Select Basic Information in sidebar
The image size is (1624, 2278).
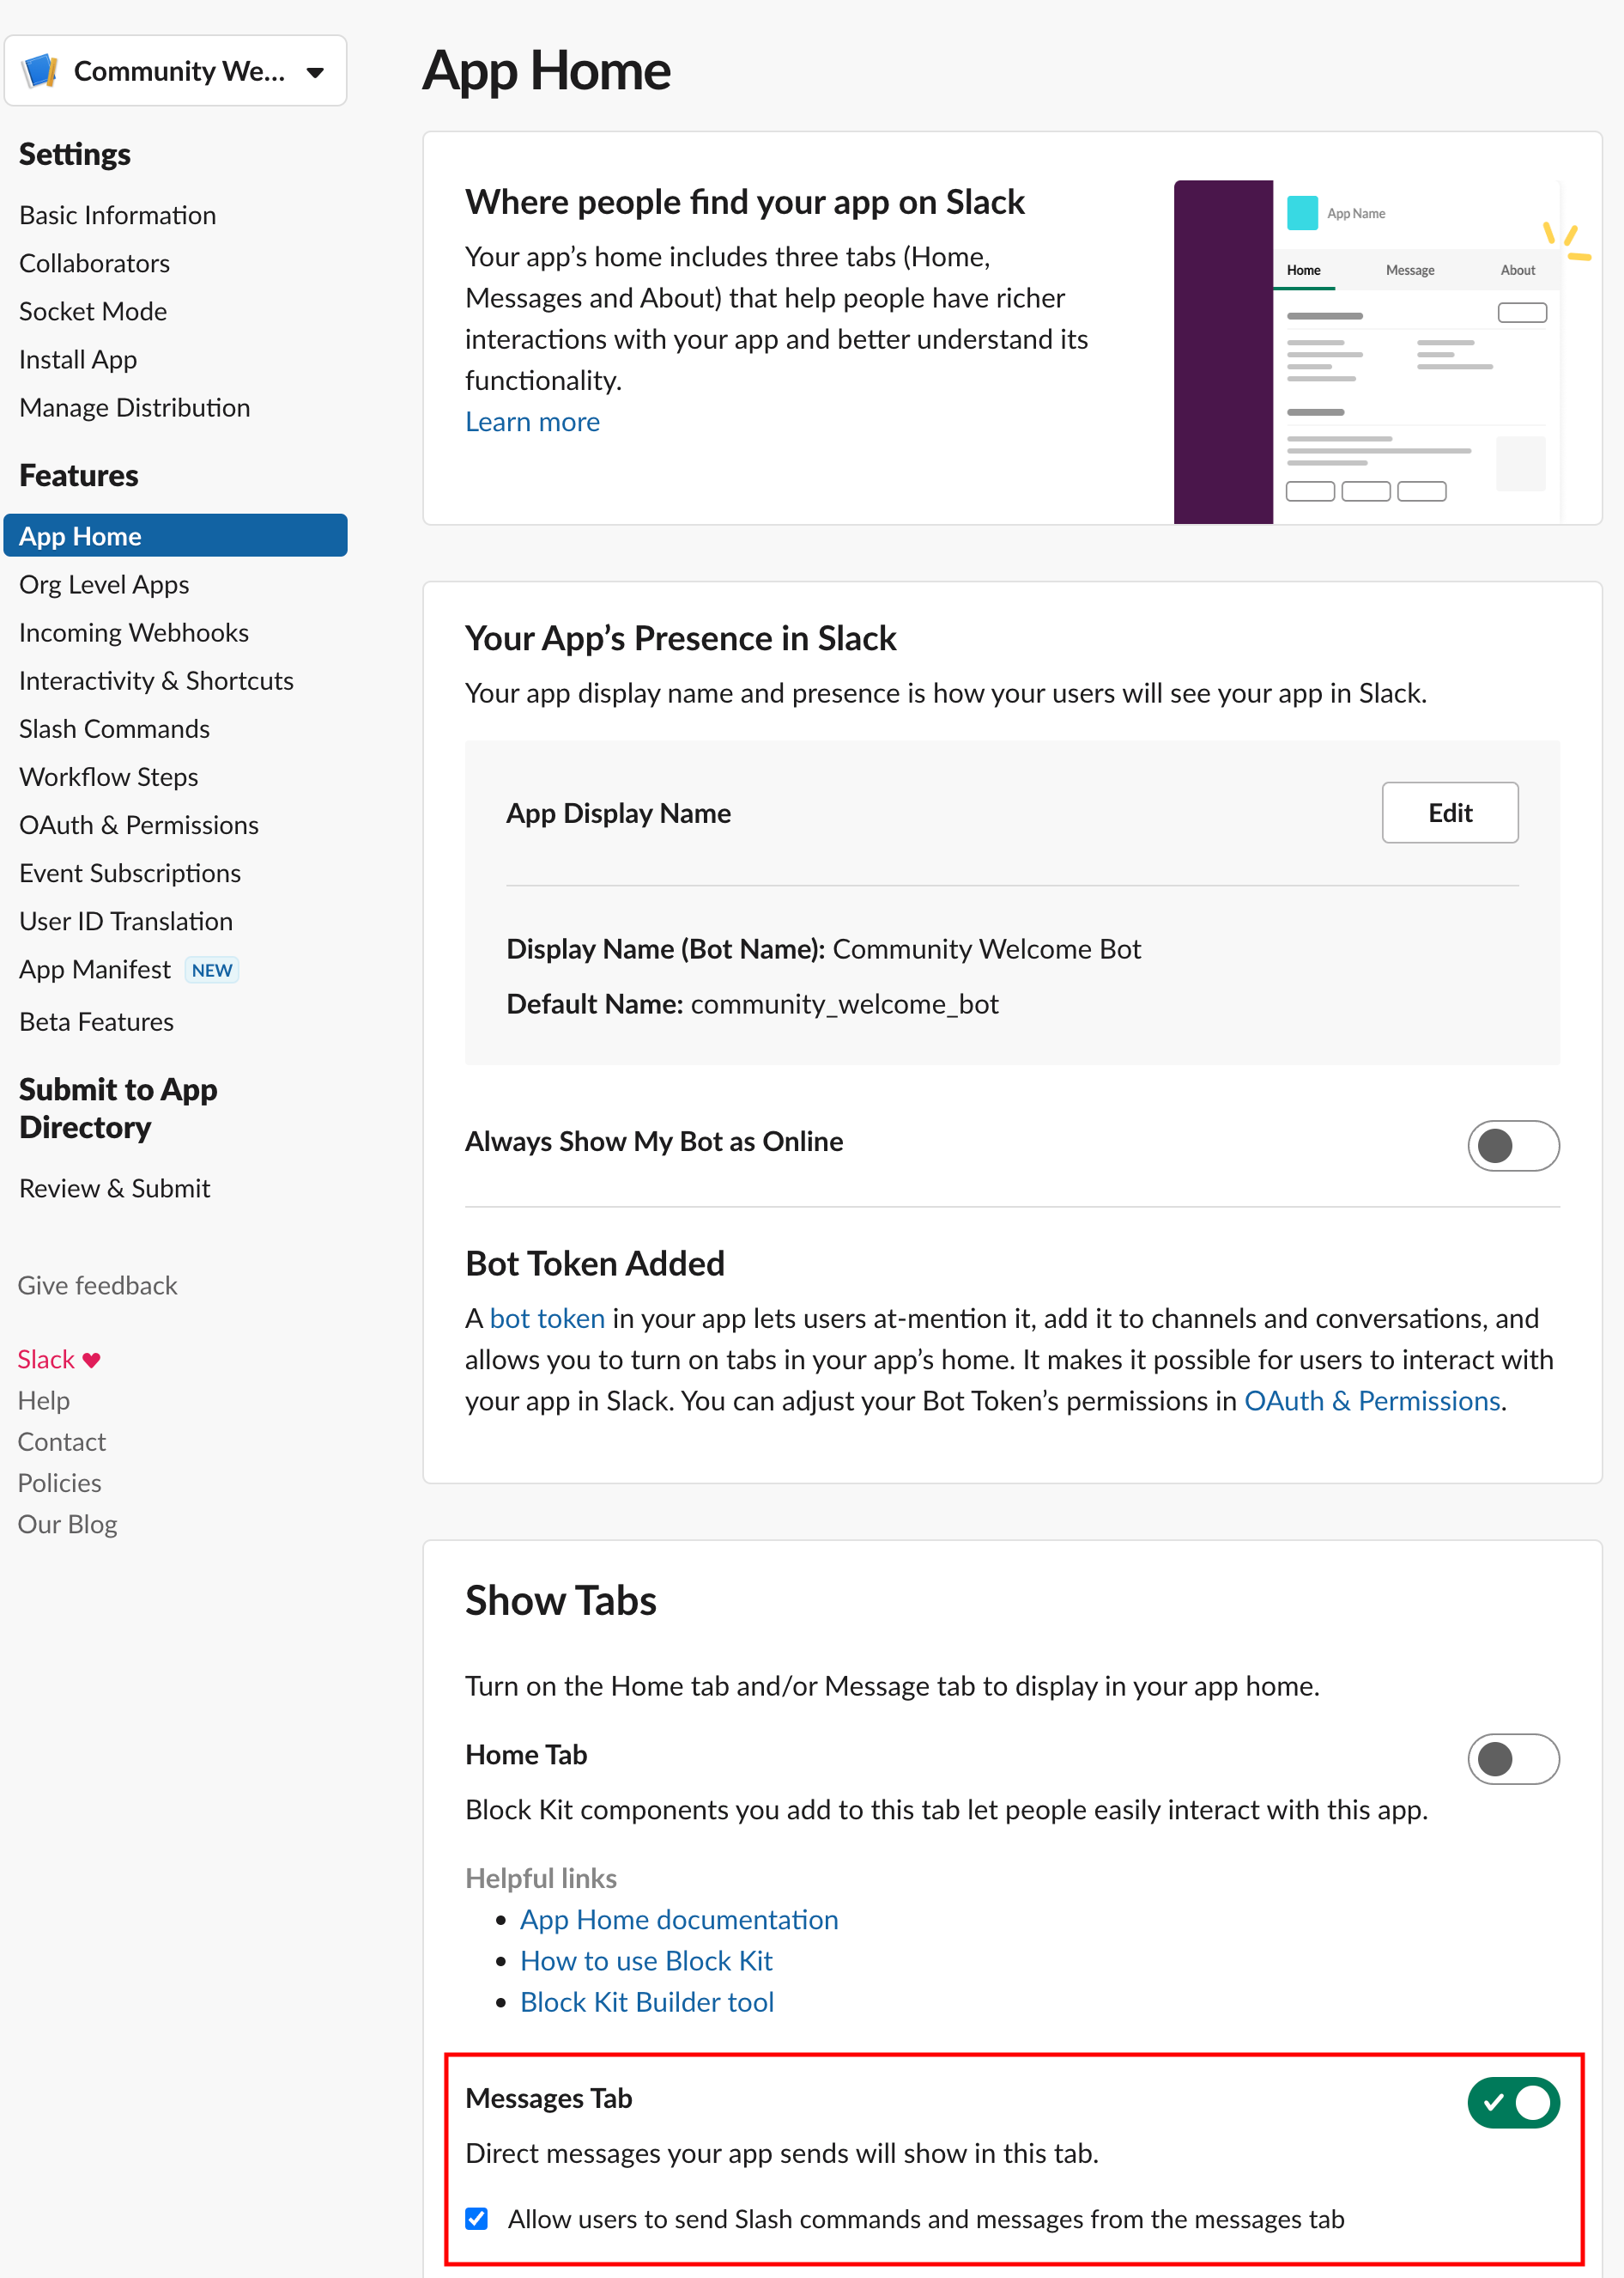click(117, 215)
